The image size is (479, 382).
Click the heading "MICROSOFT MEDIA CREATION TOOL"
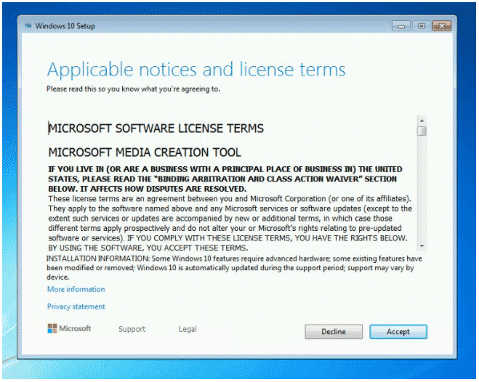pyautogui.click(x=145, y=153)
